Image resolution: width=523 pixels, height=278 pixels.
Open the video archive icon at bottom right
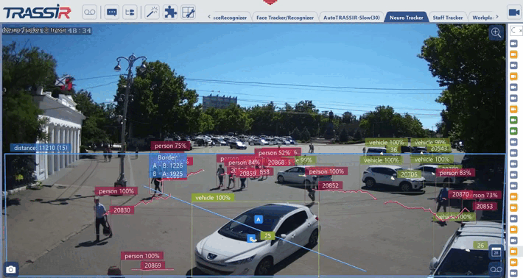496,269
